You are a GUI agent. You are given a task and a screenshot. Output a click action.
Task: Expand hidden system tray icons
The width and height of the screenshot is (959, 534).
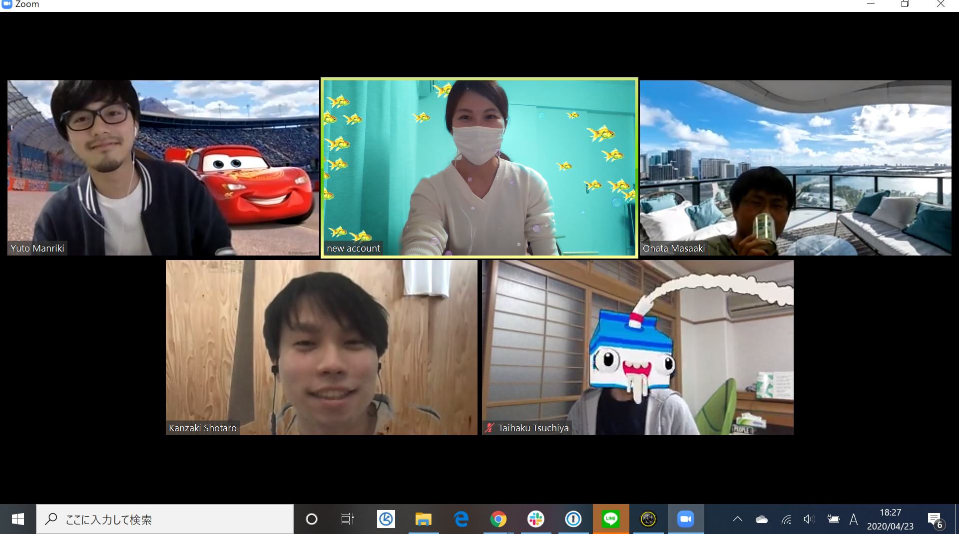(738, 519)
